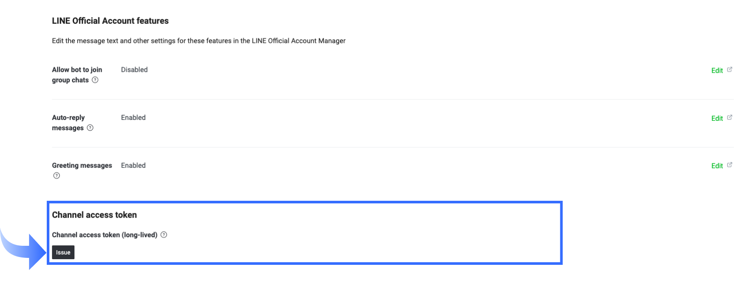Image resolution: width=737 pixels, height=283 pixels.
Task: Open help icon under Greeting messages
Action: tap(57, 176)
